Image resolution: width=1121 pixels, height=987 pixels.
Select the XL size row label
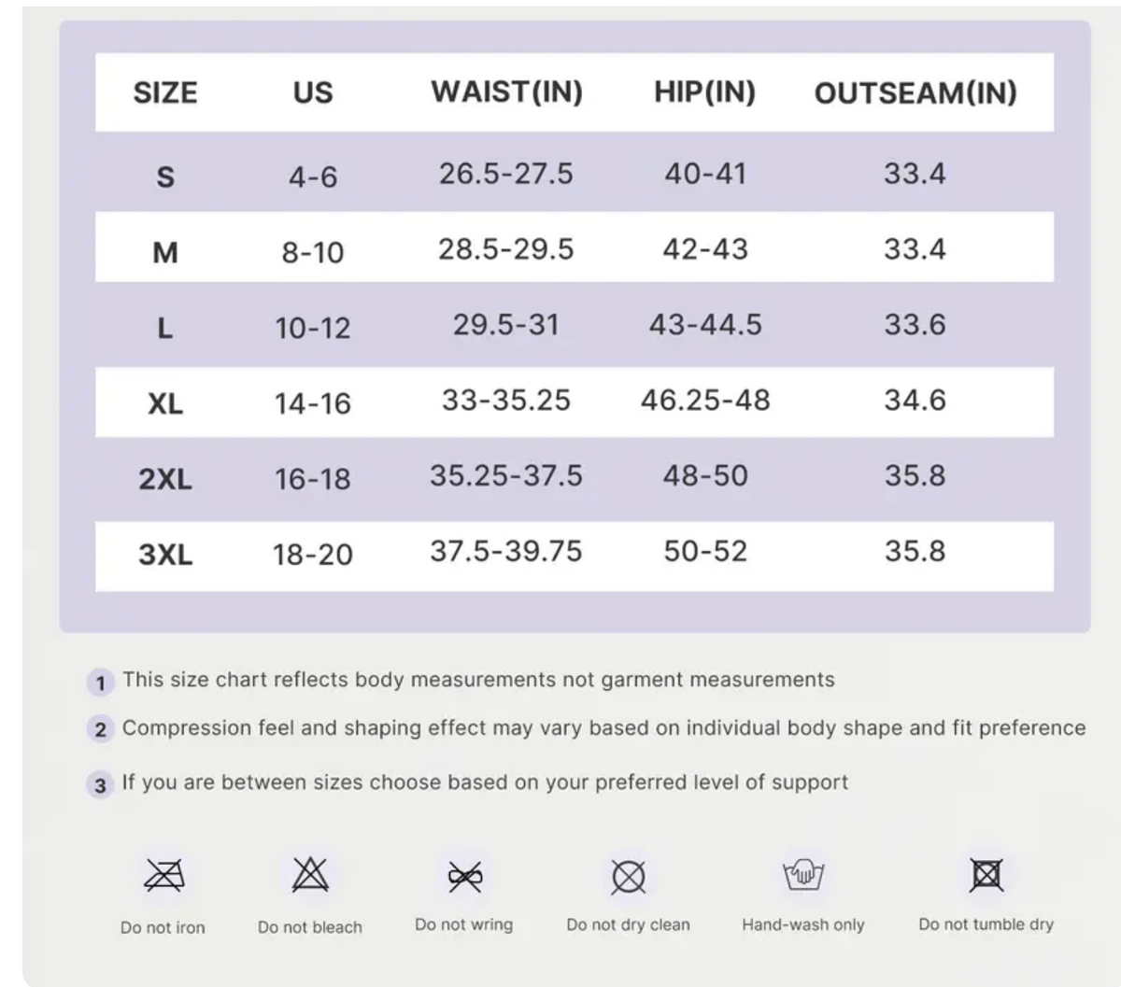[x=165, y=403]
